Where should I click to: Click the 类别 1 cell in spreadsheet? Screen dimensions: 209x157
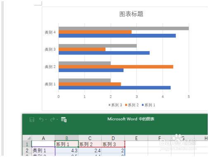pyautogui.click(x=43, y=150)
